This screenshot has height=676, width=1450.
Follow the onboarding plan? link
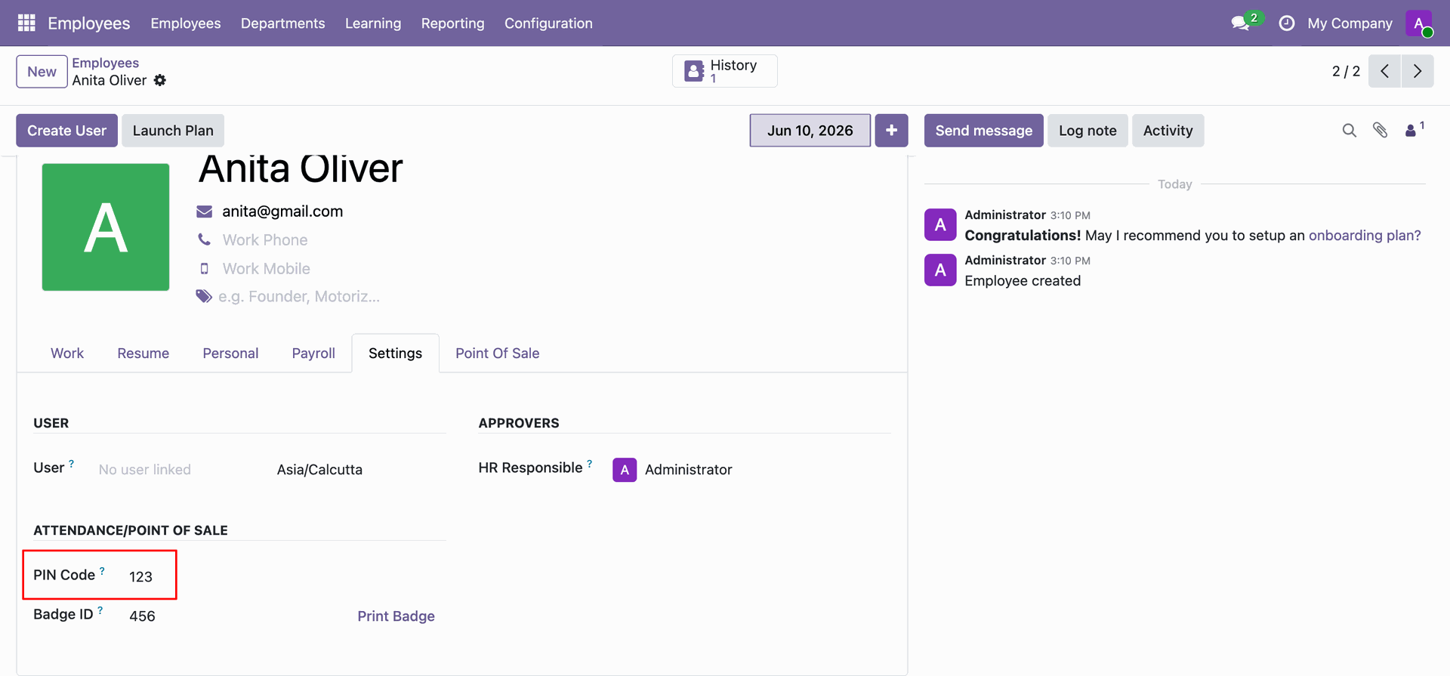tap(1365, 236)
